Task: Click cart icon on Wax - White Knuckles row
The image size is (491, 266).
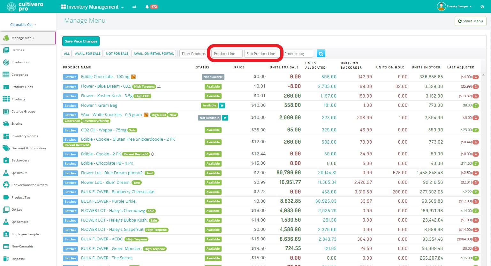Action: pyautogui.click(x=225, y=118)
